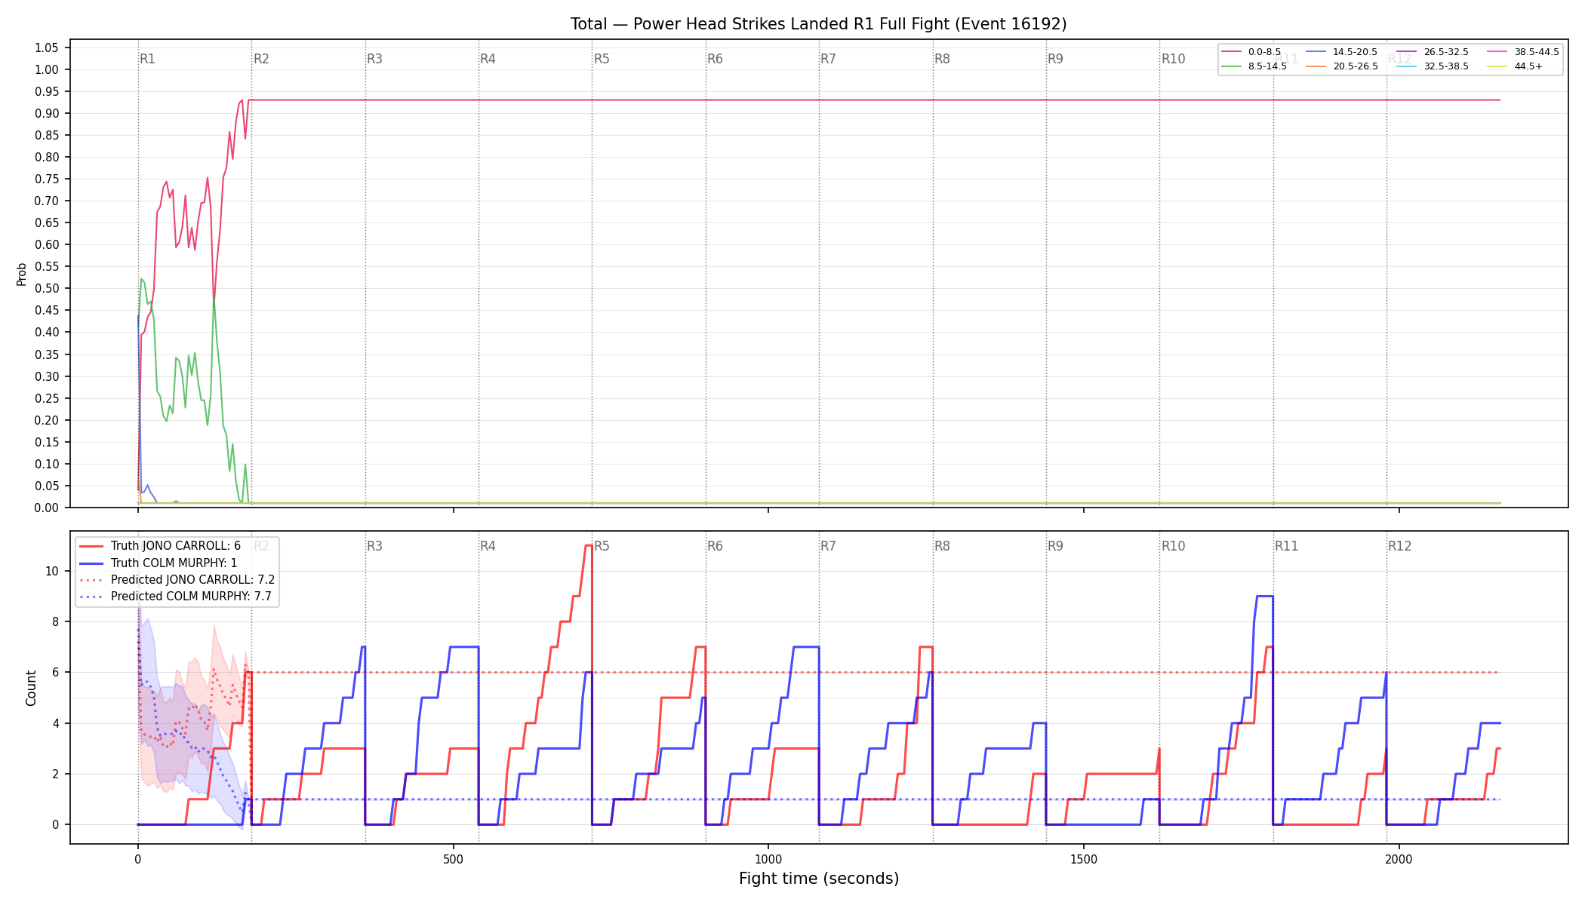Screen dimensions: 1585x905
Task: Click the R1 round marker in probability chart
Action: (x=148, y=59)
